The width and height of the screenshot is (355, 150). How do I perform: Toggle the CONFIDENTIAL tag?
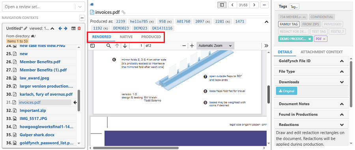322,17
